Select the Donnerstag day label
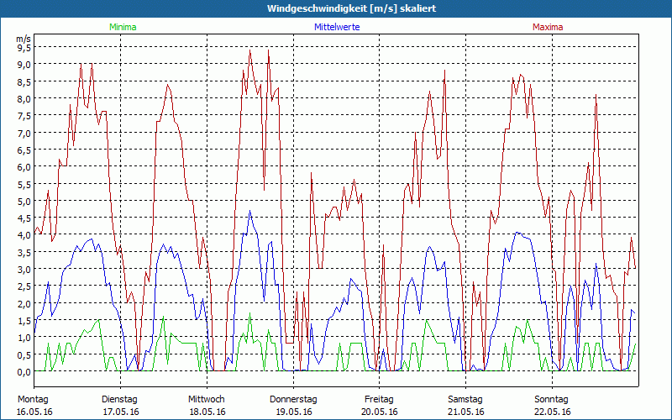This screenshot has width=672, height=420. pos(293,399)
